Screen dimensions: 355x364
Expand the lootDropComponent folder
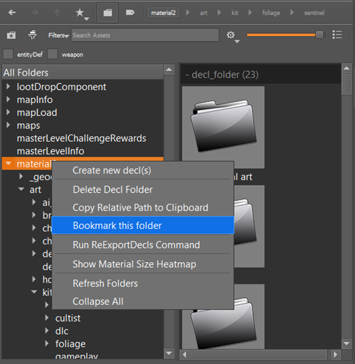click(9, 86)
